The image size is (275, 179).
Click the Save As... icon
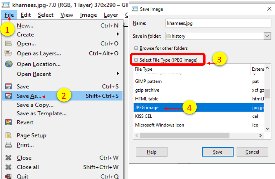[x=8, y=96]
